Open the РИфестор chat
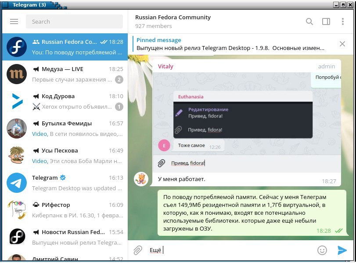 pos(65,210)
